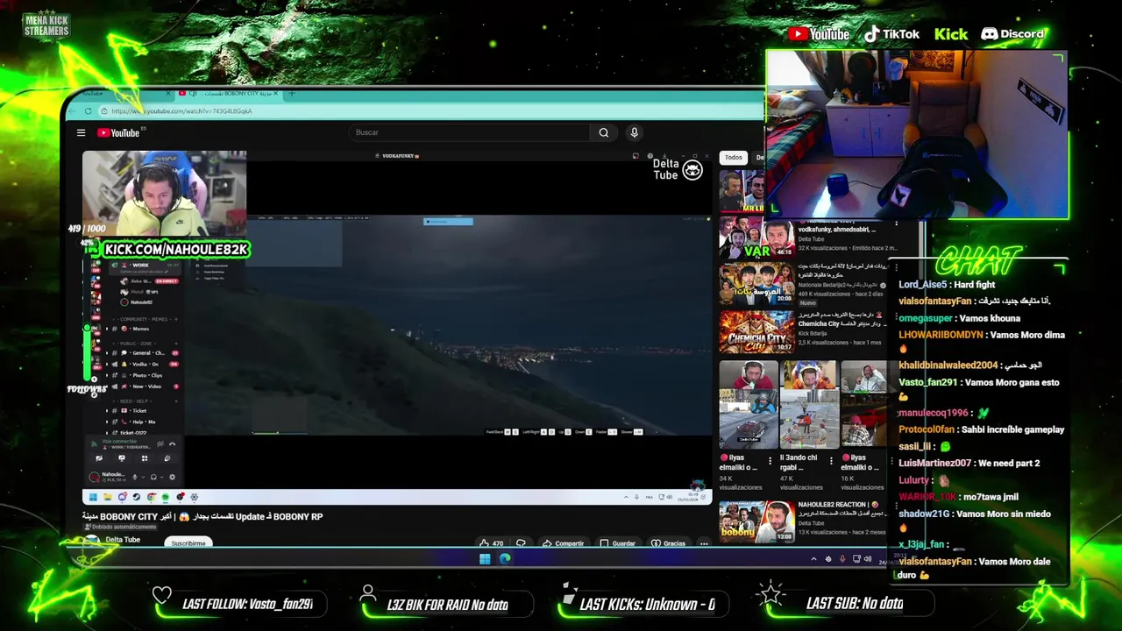Open Discord soundboard button
Screen dimensions: 1122x631
point(167,458)
